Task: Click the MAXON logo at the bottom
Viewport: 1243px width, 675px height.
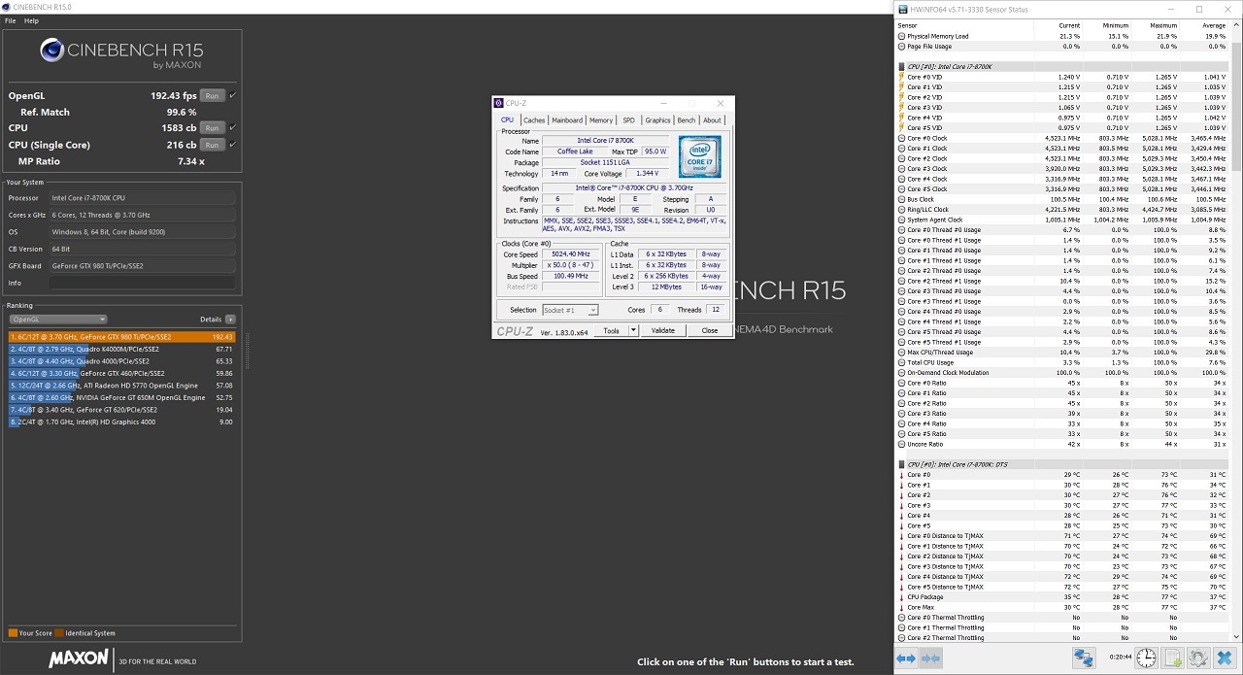Action: [79, 658]
